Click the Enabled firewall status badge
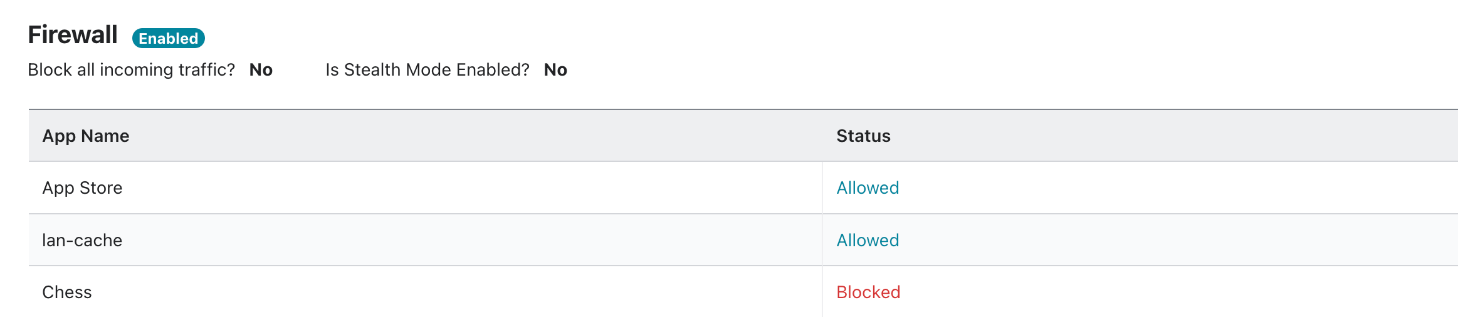The height and width of the screenshot is (325, 1458). (x=169, y=38)
